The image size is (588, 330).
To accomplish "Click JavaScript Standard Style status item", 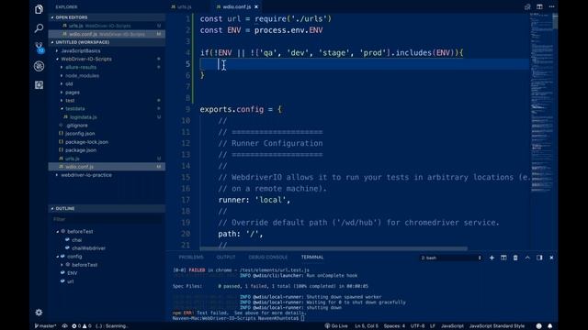I will [496, 326].
